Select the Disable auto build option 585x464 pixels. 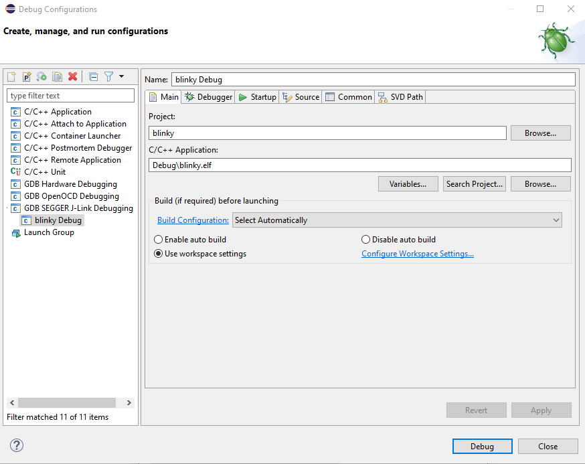click(366, 240)
